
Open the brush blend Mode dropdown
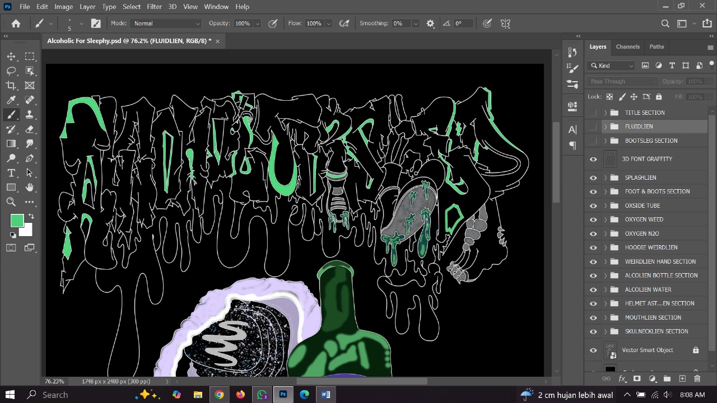point(165,23)
